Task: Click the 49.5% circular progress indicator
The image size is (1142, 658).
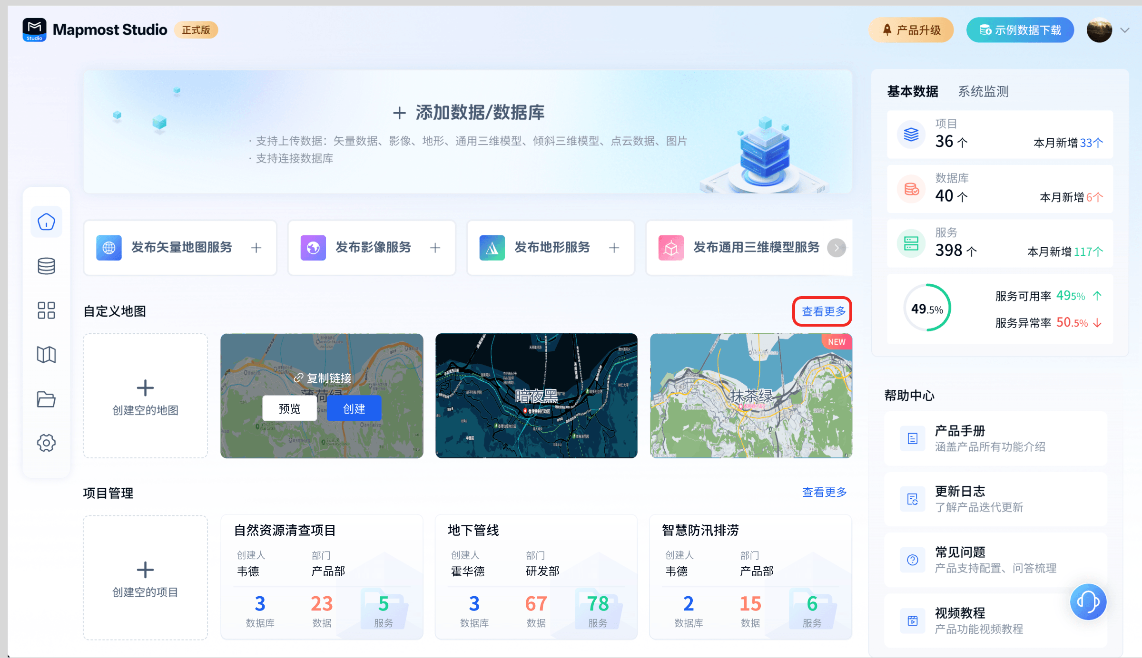Action: (x=927, y=309)
